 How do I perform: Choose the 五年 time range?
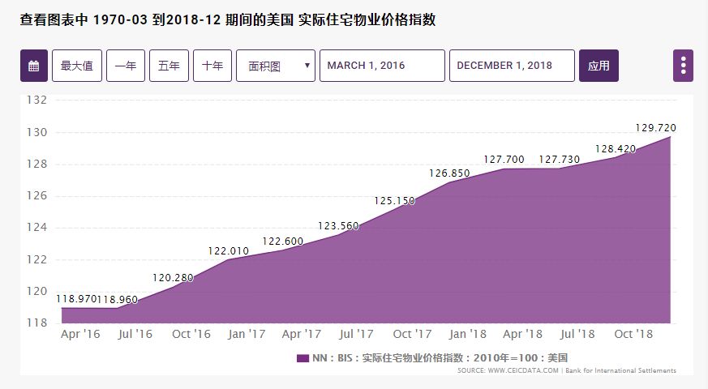click(169, 66)
